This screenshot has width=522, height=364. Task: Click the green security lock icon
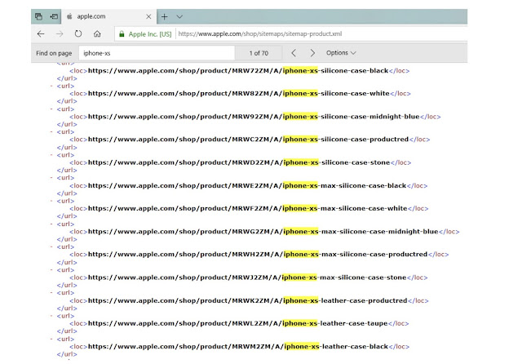122,34
